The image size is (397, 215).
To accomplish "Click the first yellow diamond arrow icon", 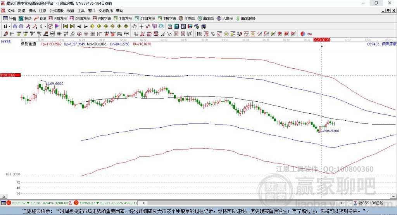I will tap(92, 26).
